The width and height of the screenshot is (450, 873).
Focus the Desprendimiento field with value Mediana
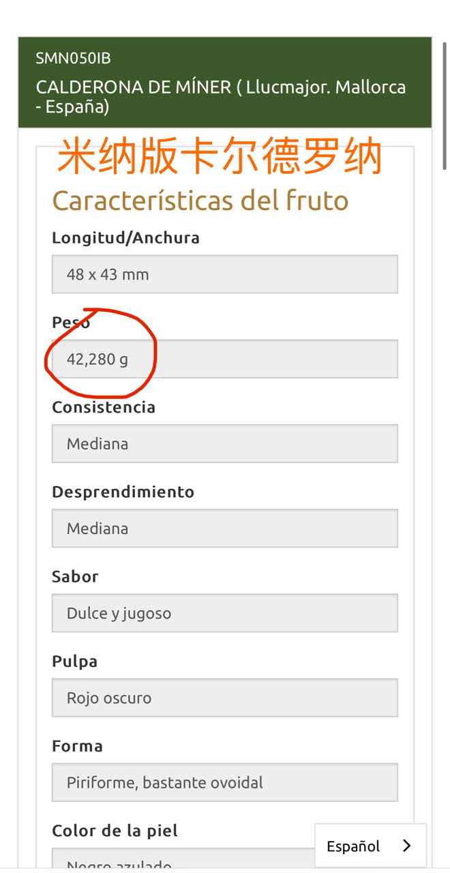225,528
